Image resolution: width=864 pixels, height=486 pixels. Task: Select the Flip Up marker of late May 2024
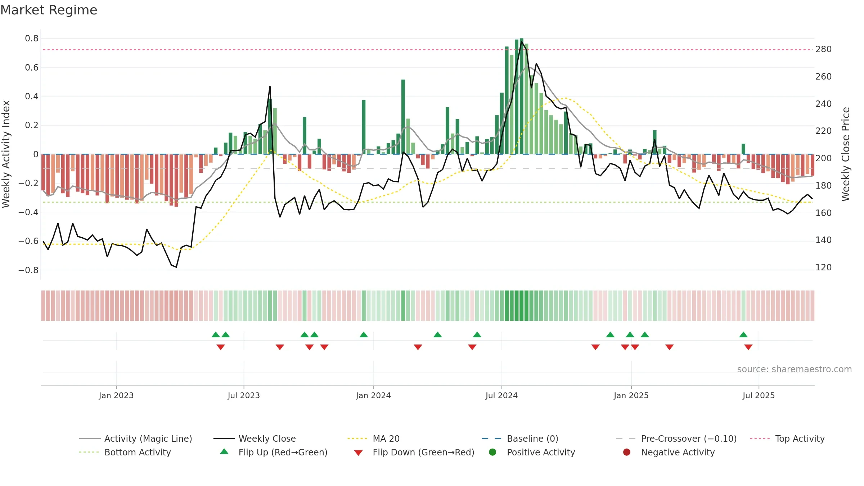coord(477,334)
